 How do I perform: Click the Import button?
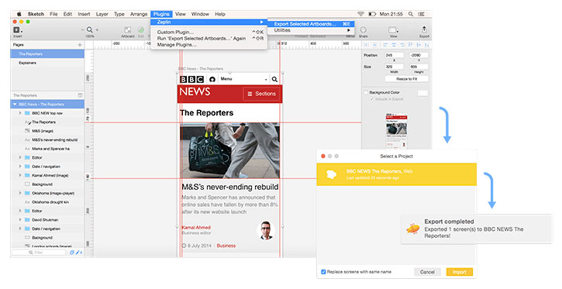coord(460,272)
